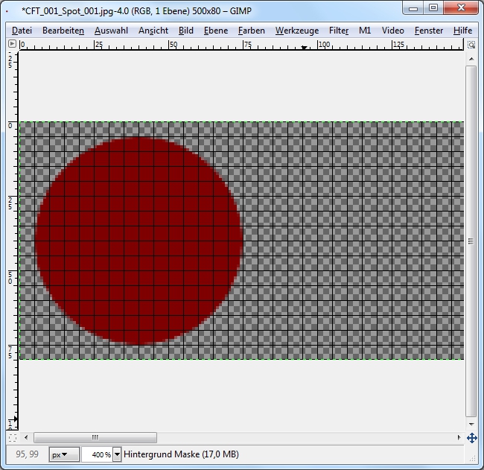The image size is (484, 470).
Task: Click the vertical scrollbar up arrow
Action: [471, 59]
